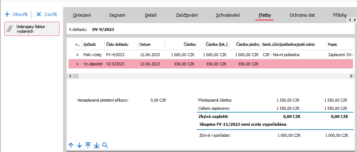The width and height of the screenshot is (357, 152).
Task: Click the magnifier search icon
Action: point(105,145)
